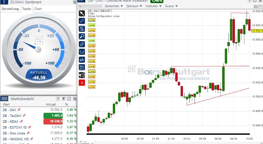
Task: Sort by the % column header
Action: 66,105
